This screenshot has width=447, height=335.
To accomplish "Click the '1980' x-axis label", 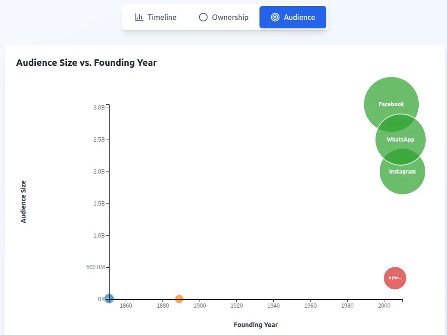I will 347,306.
